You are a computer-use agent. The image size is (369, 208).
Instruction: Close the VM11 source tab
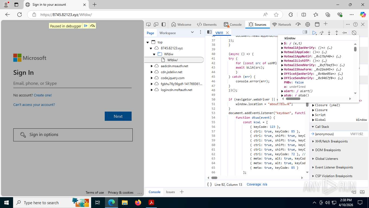tap(227, 33)
